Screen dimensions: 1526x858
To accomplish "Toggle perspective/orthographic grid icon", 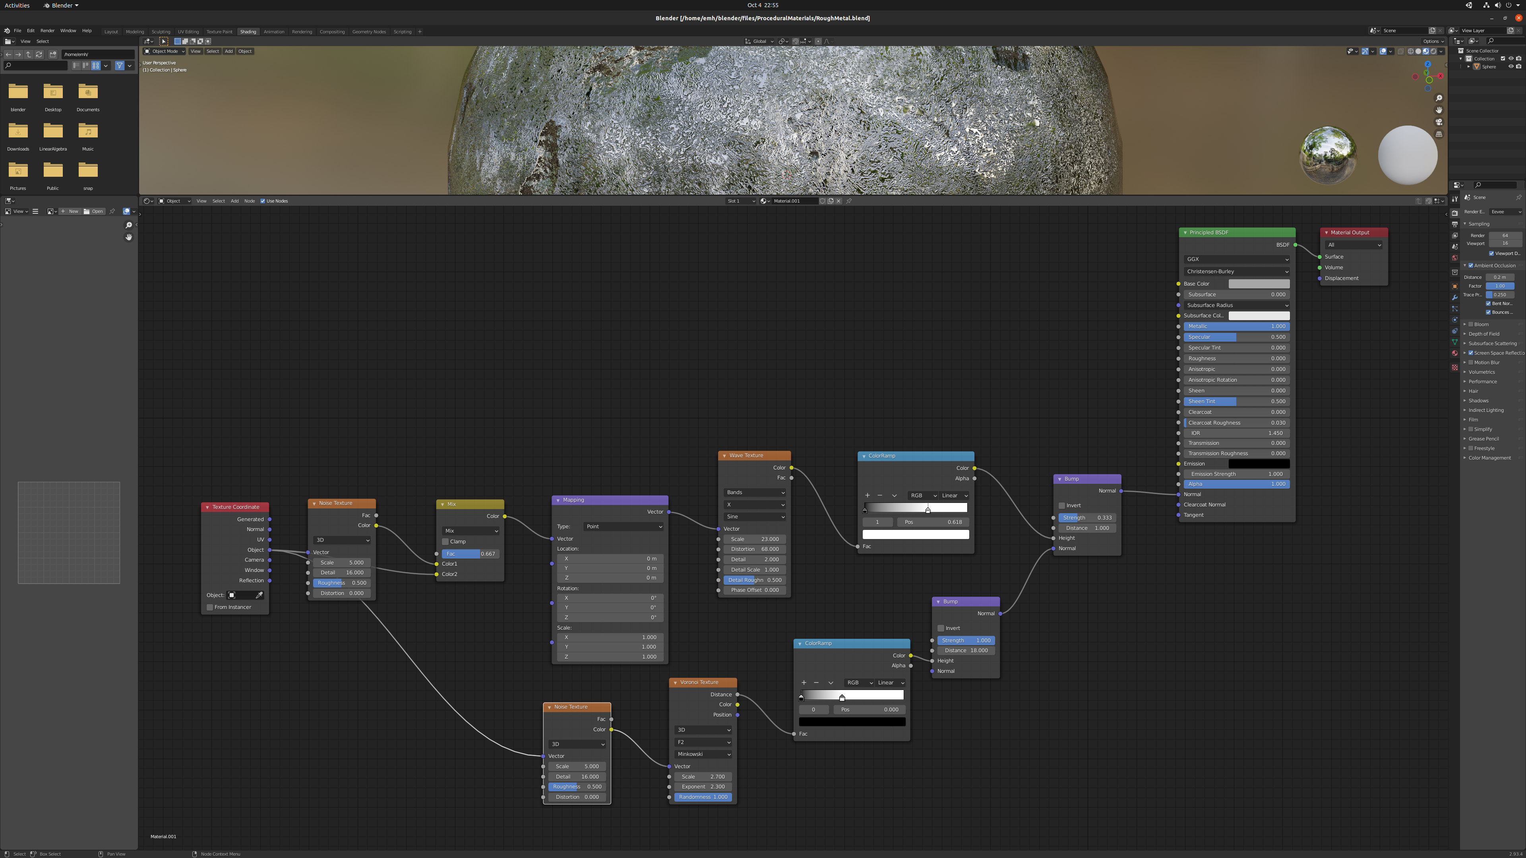I will click(1439, 134).
